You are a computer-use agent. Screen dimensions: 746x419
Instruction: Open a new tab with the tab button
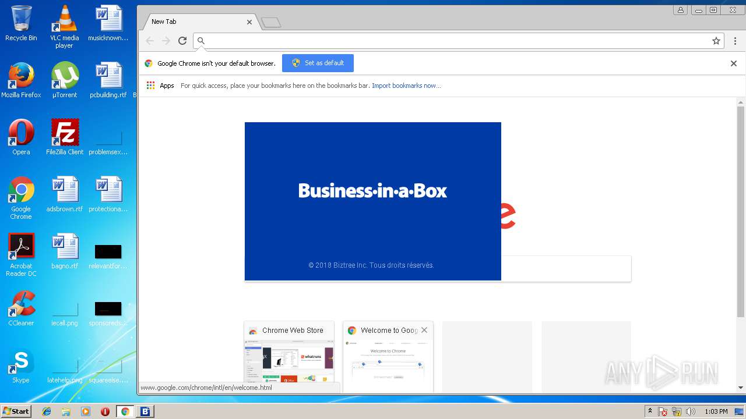click(271, 23)
